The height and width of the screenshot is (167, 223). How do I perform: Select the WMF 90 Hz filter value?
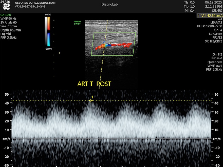click(8, 19)
